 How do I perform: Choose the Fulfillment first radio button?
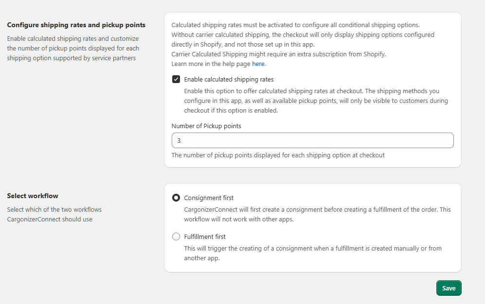176,237
